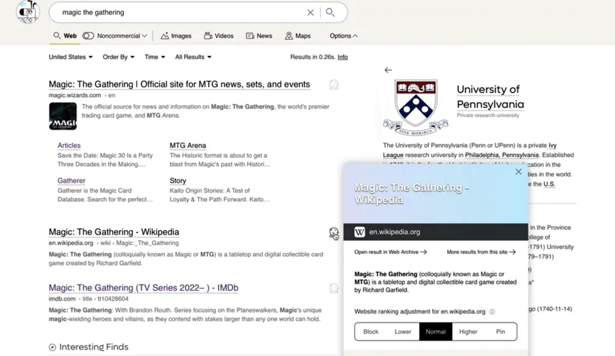This screenshot has width=615, height=356.
Task: Open the United States region dropdown
Action: pos(71,57)
